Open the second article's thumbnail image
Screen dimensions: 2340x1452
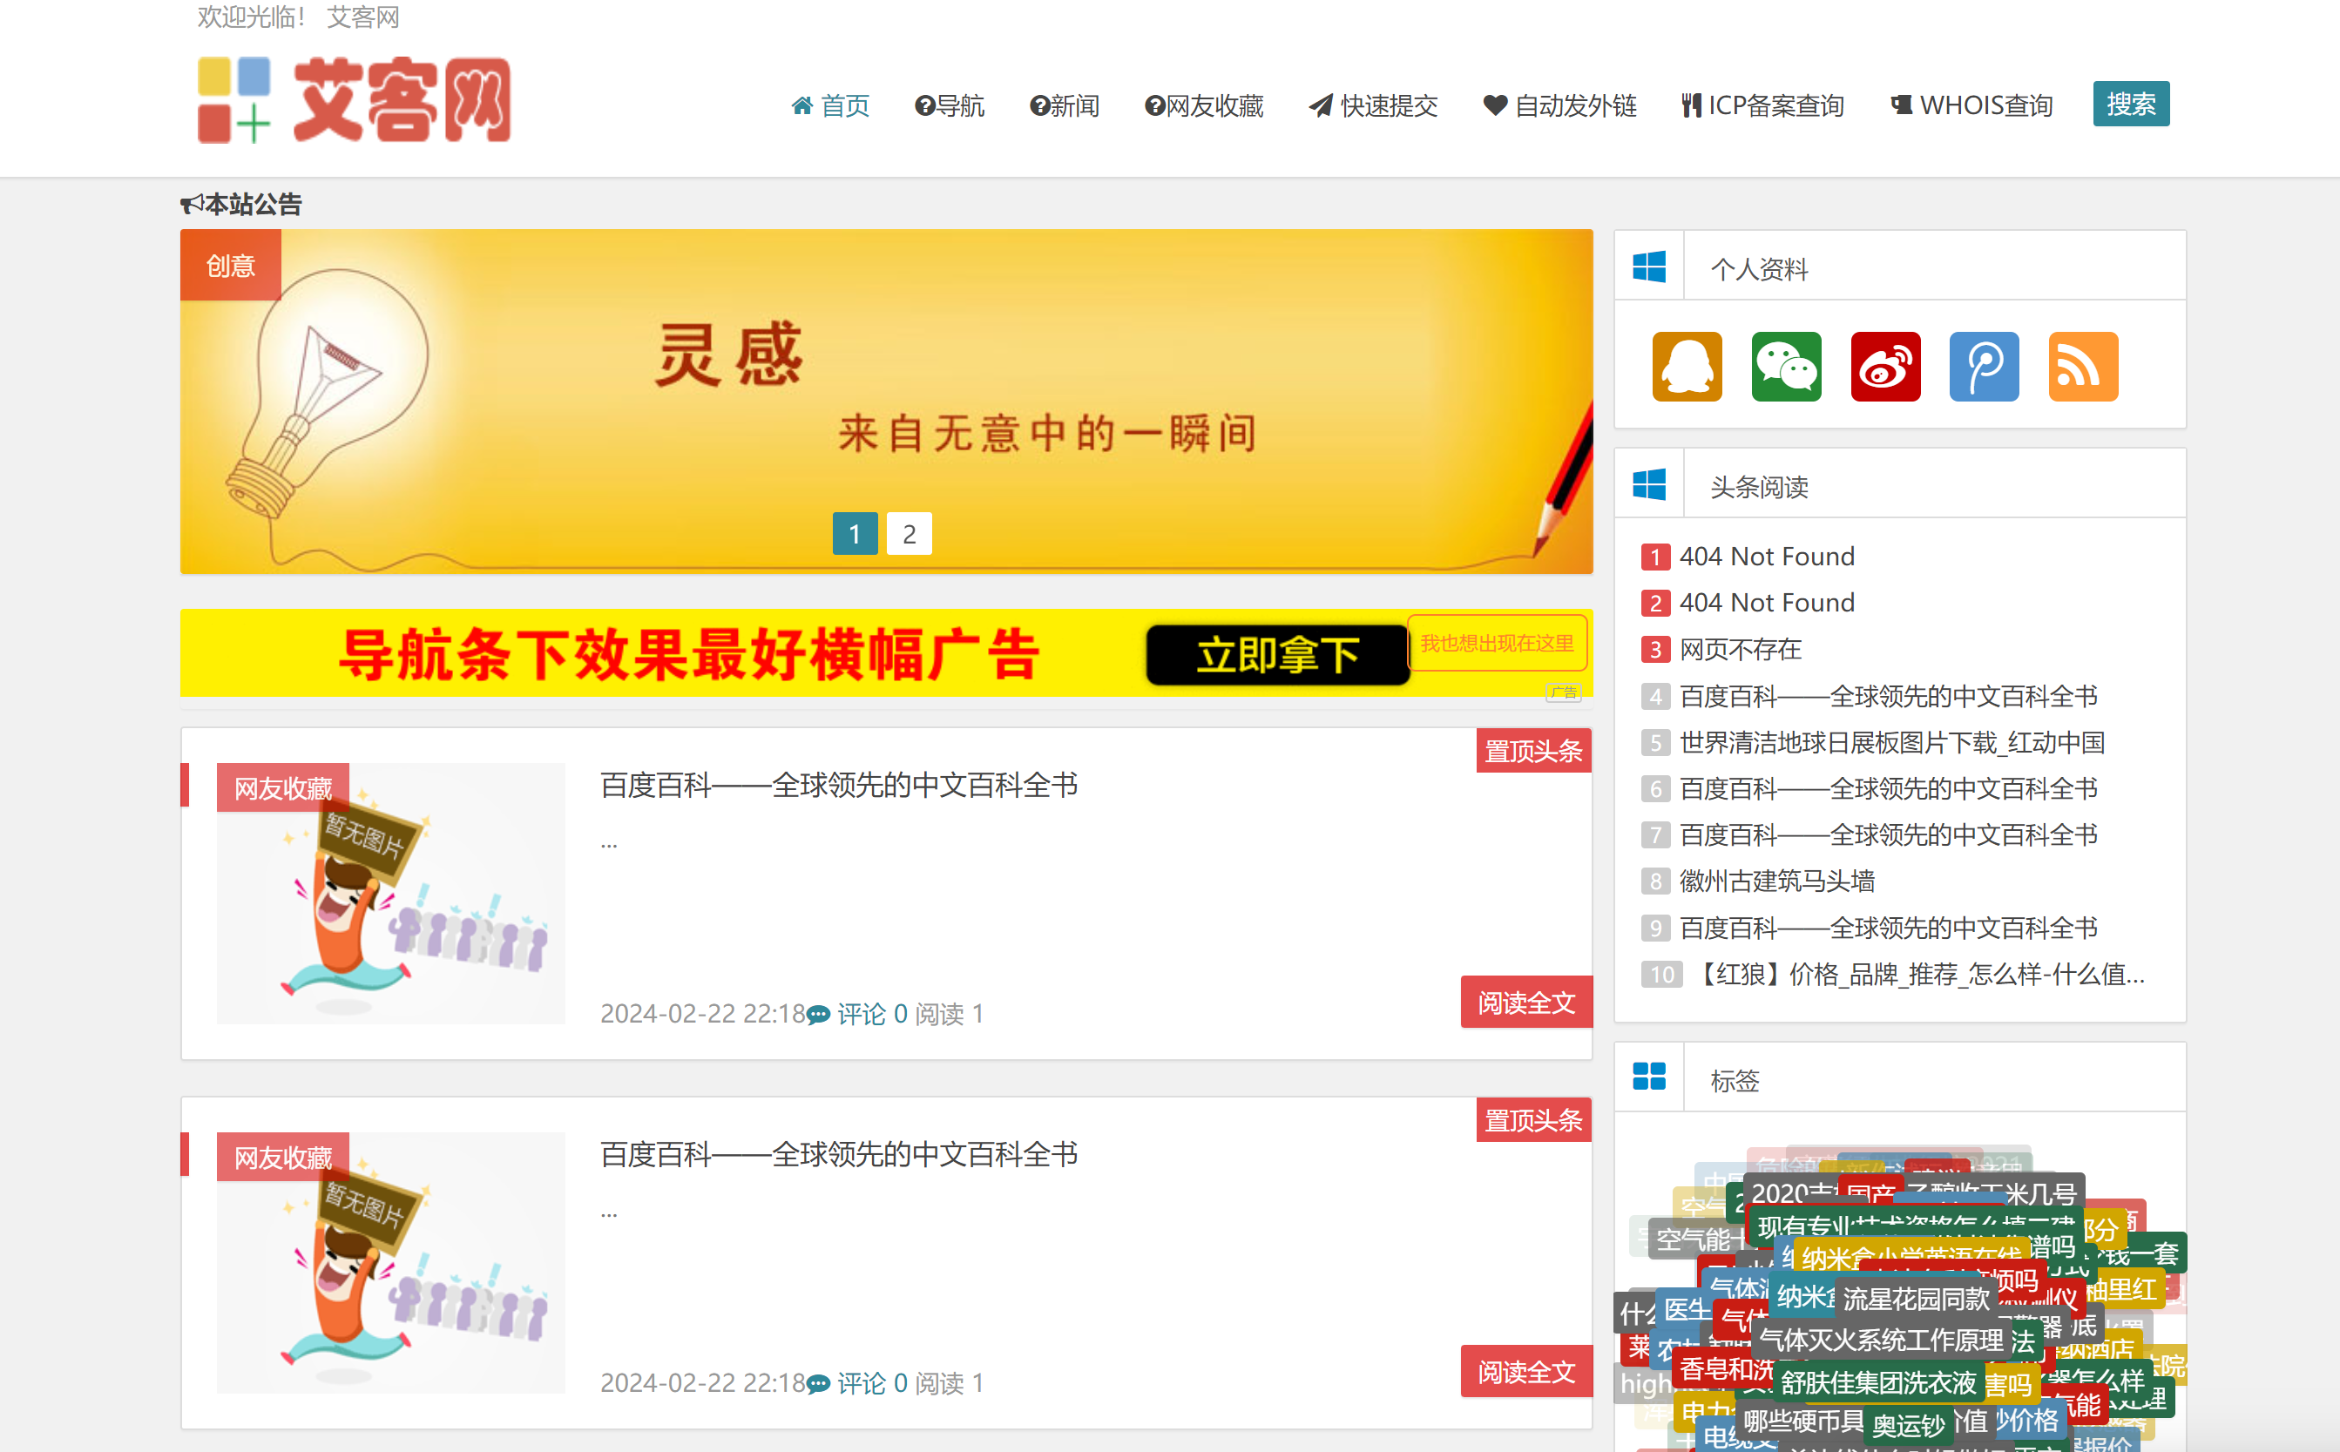389,1262
